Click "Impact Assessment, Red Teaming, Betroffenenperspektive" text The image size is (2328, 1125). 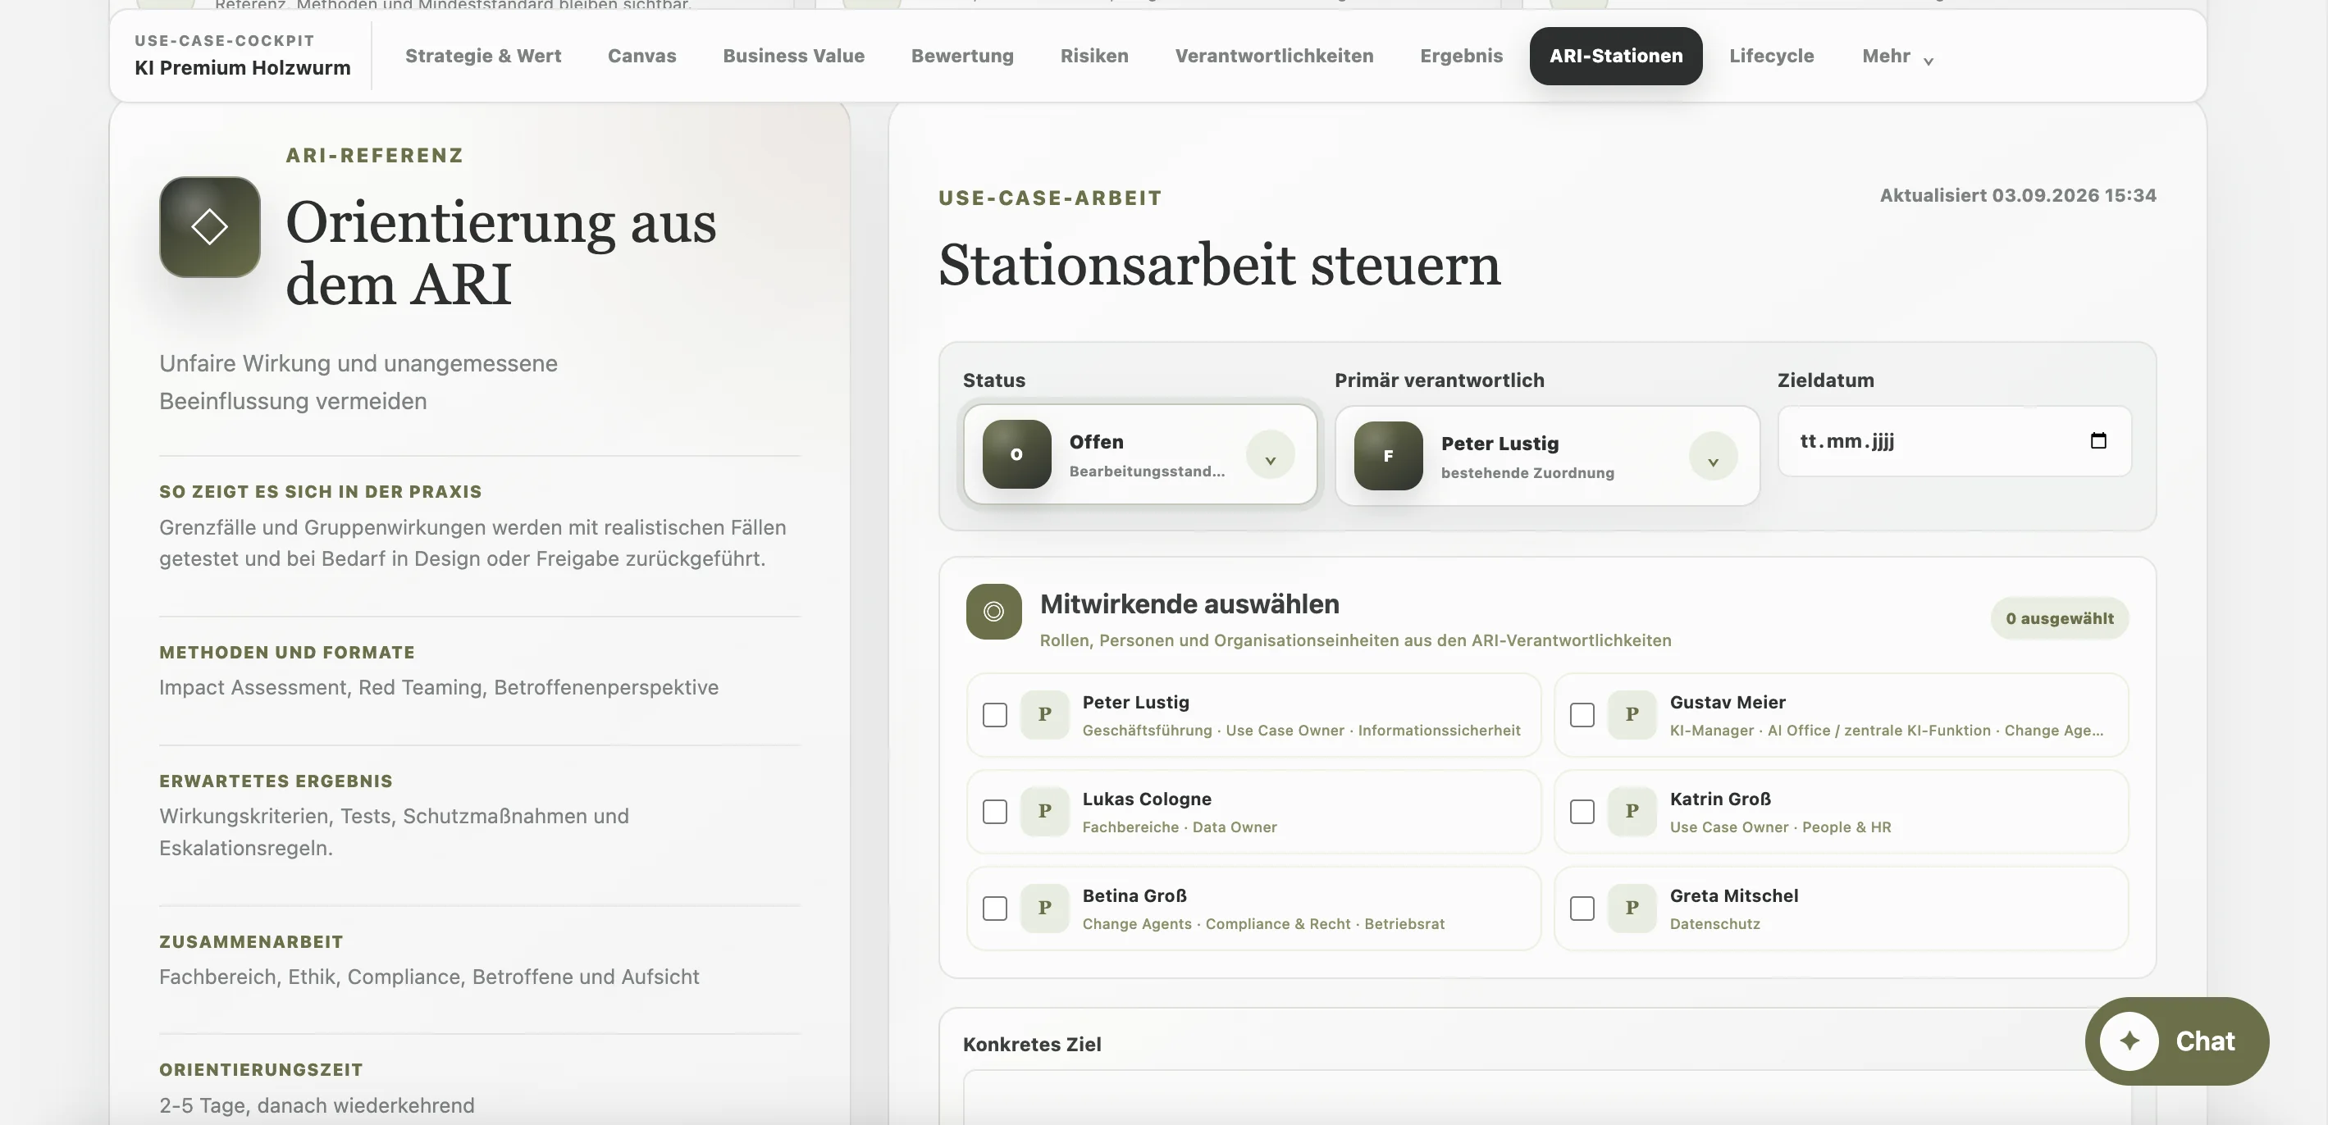(439, 688)
